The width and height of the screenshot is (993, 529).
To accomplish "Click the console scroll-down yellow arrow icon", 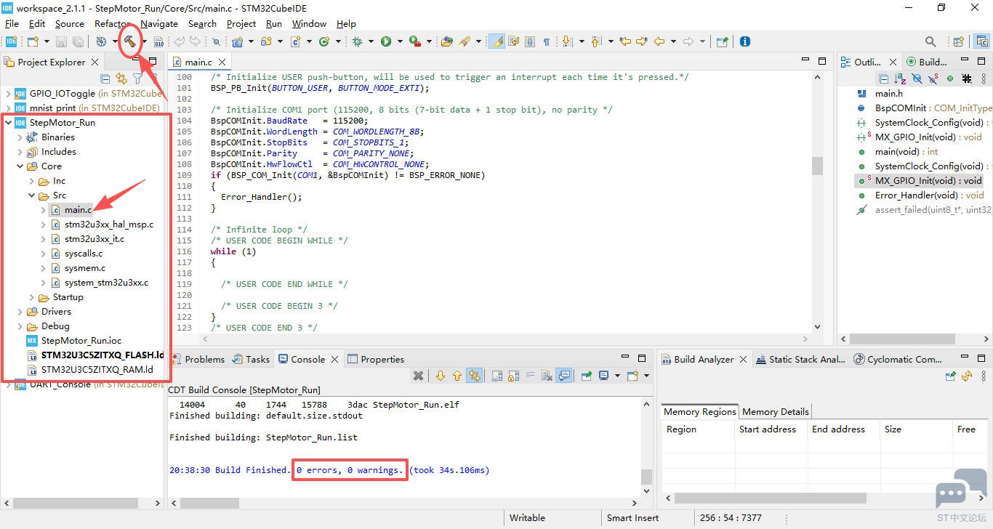I will click(441, 376).
